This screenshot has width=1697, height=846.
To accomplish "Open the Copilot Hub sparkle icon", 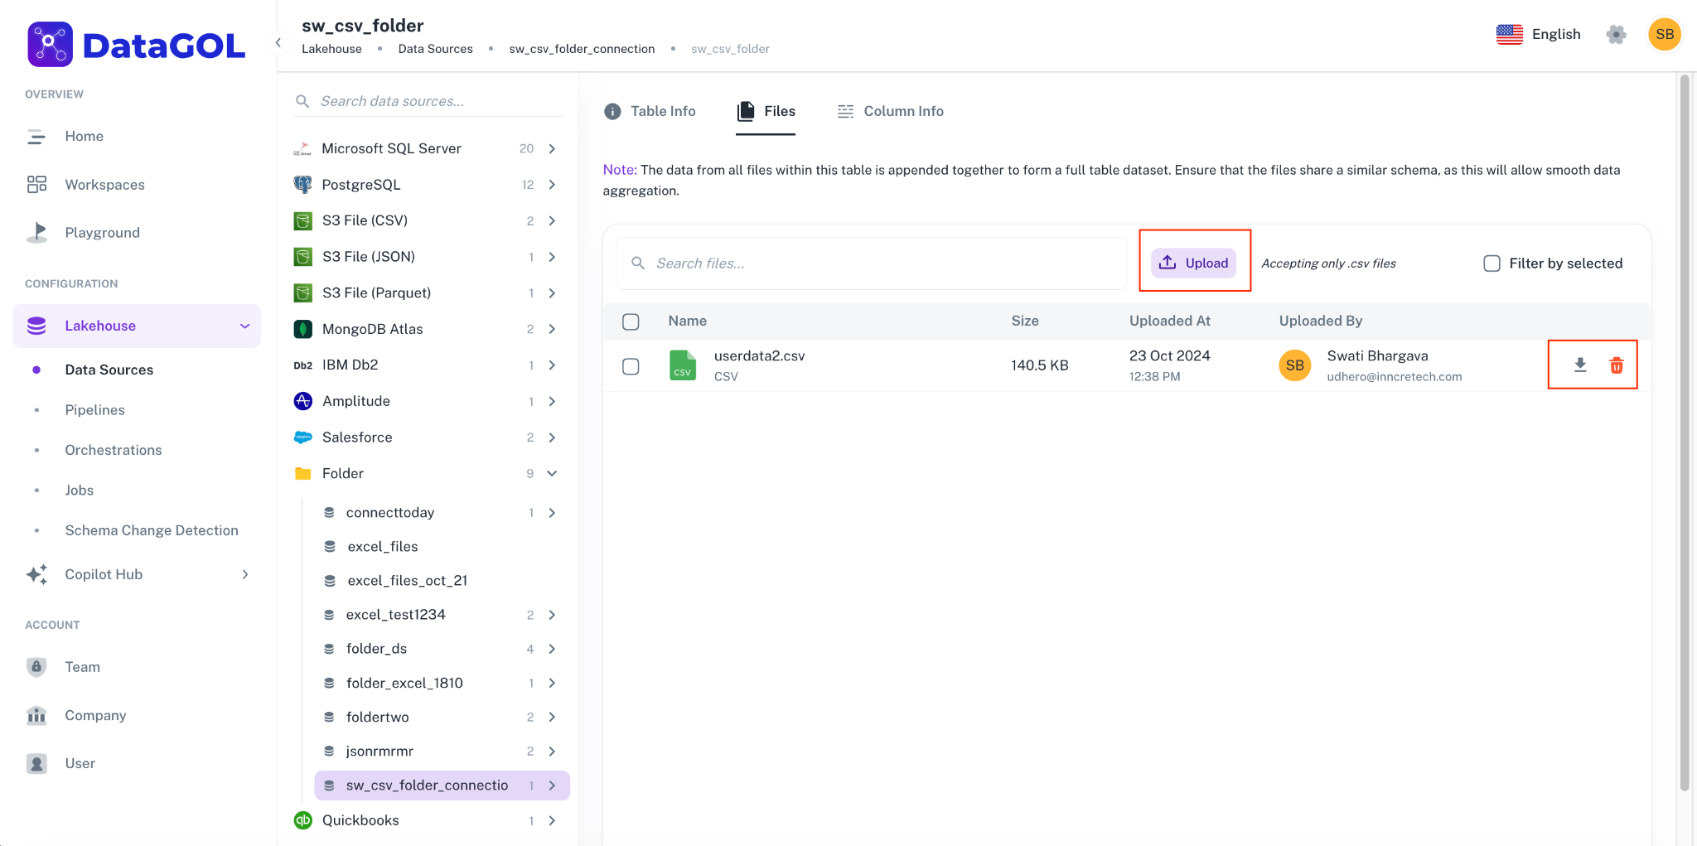I will pos(36,574).
